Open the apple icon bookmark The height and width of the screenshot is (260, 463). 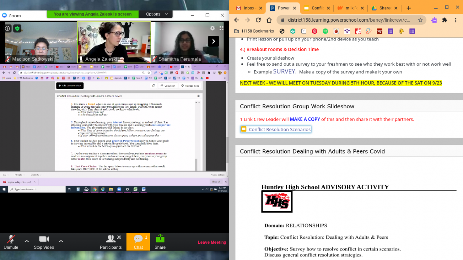point(336,31)
